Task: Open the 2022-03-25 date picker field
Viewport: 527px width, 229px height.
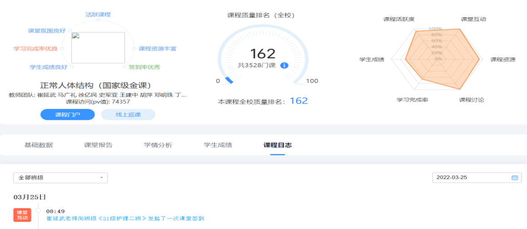Action: tap(472, 178)
